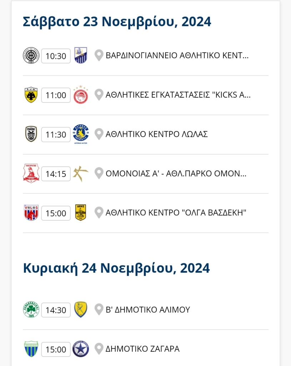Click the ΑΘΛΗΤΙΚΟ ΚΕΝΤΡΟ ΛΩΛΑΣ venue
Viewport: 291px width, 366px height.
pos(156,134)
